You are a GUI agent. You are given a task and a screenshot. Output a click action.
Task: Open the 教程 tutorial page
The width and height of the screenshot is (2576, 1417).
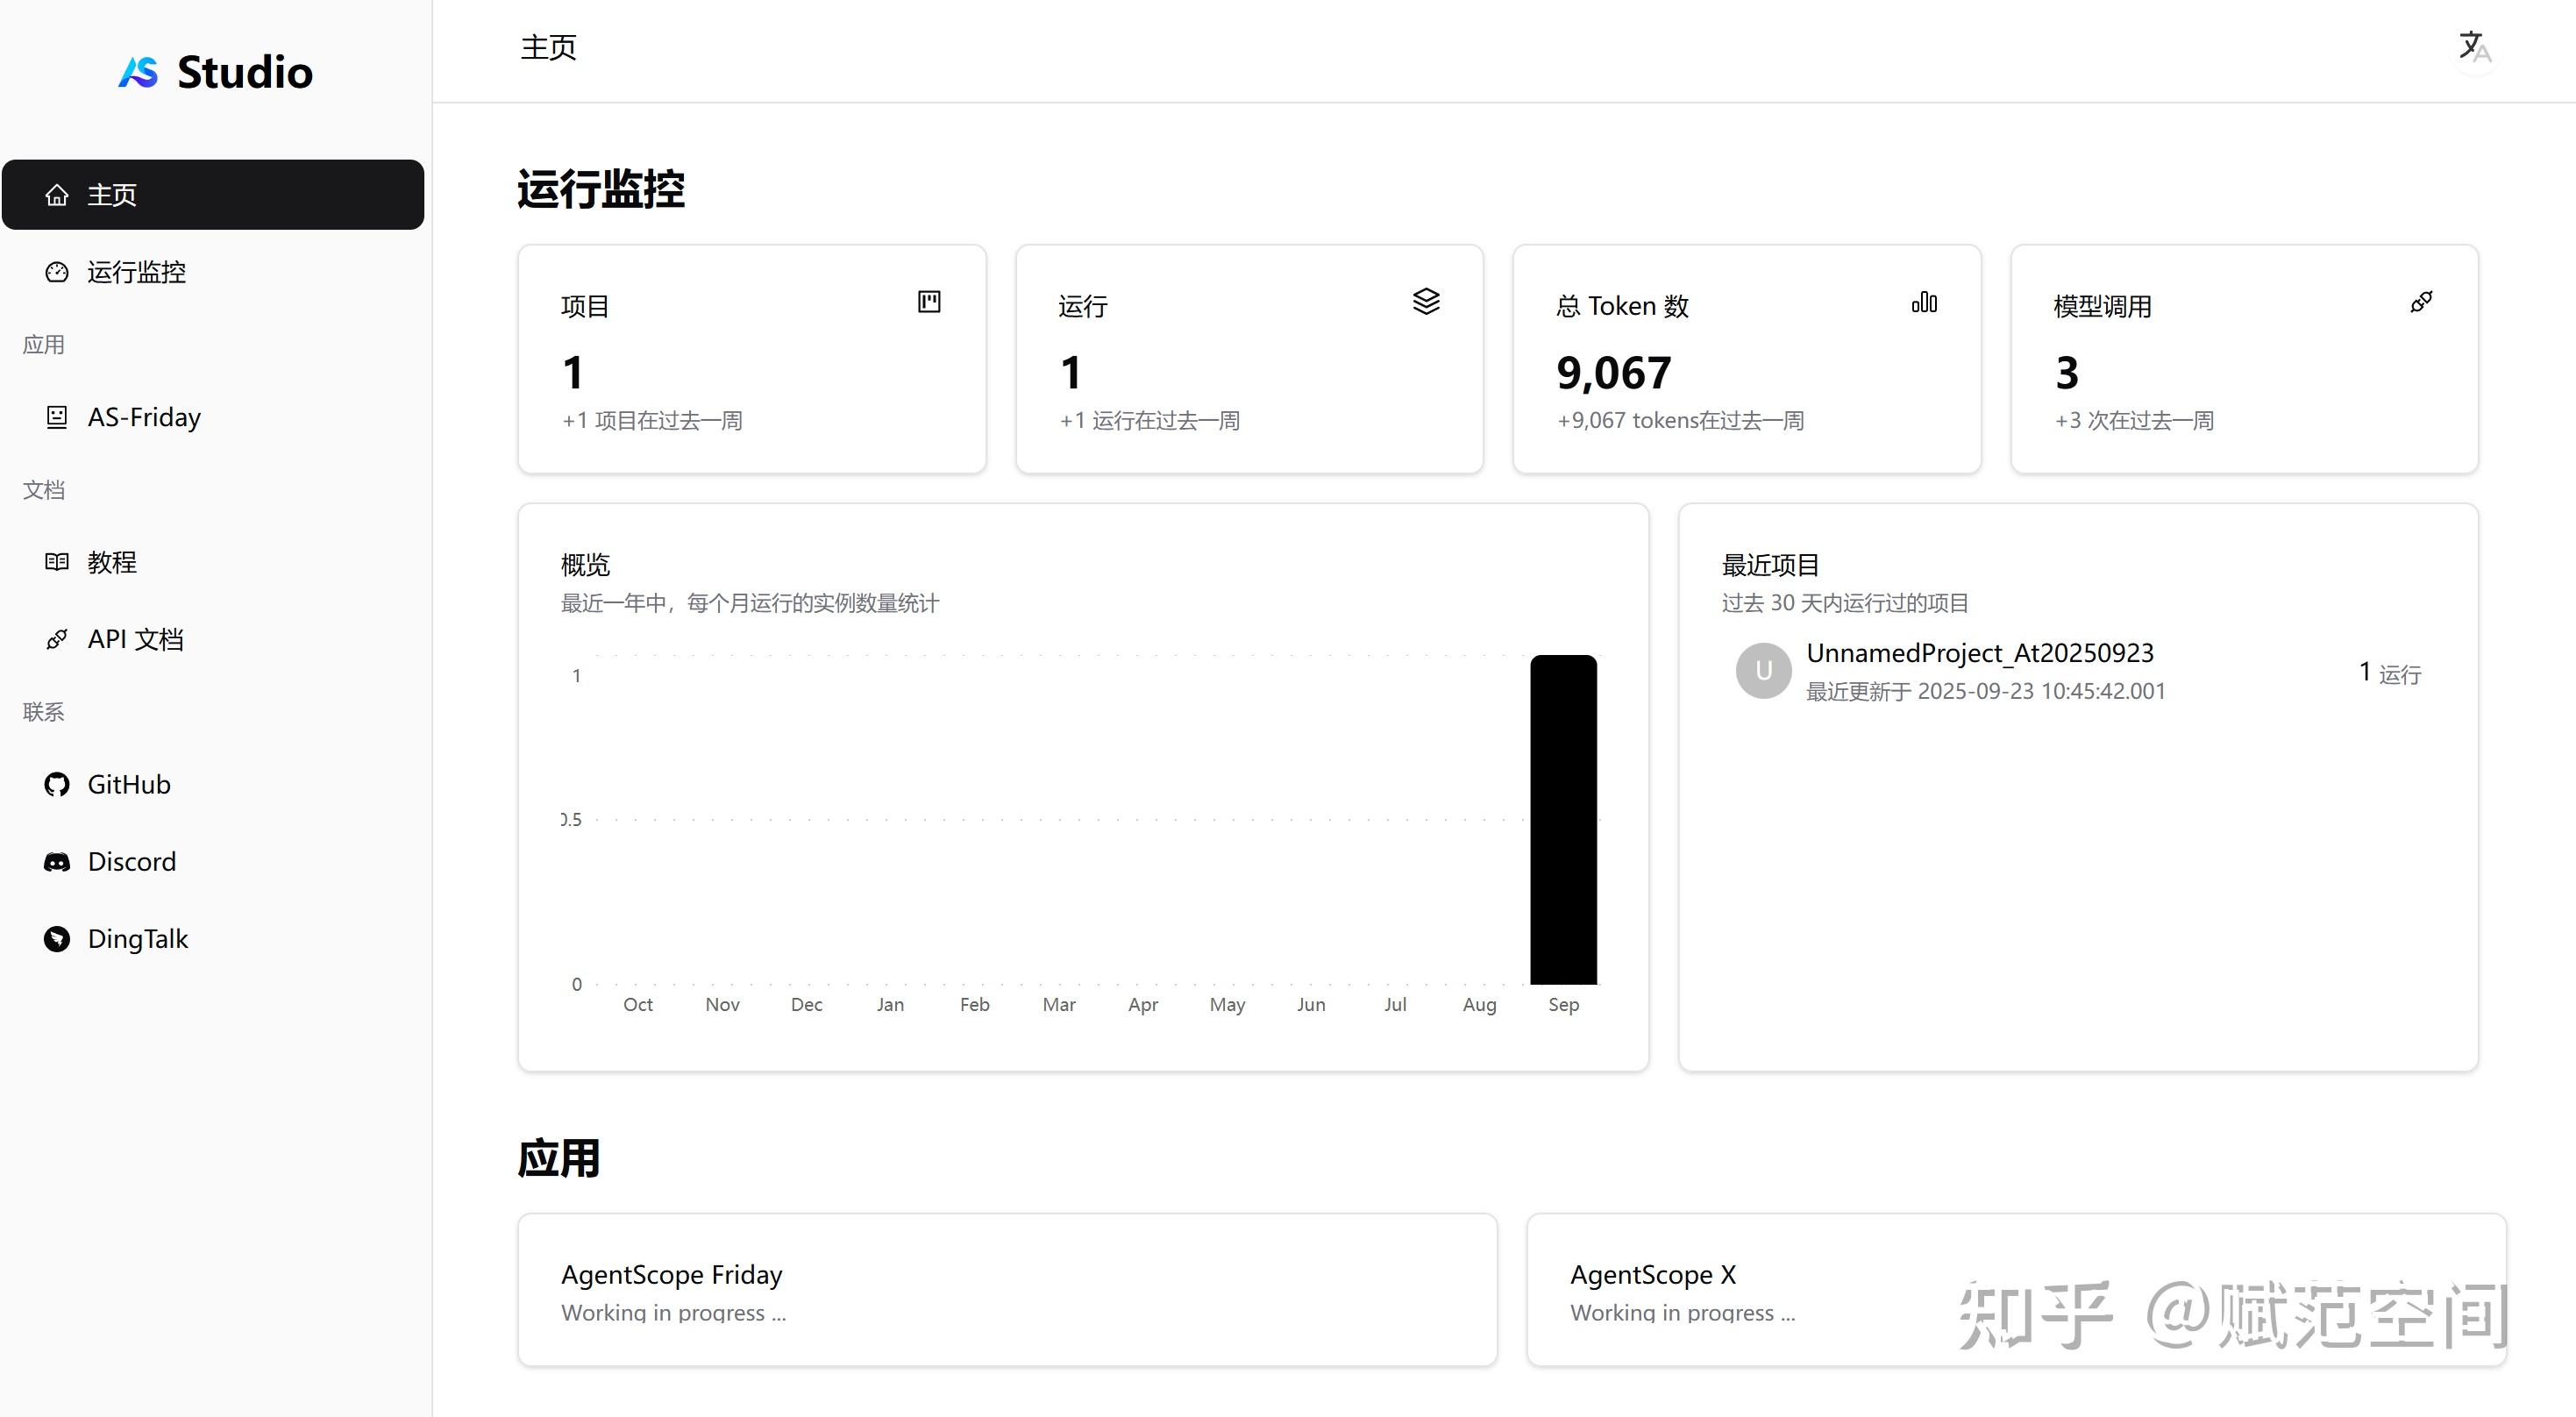tap(111, 562)
